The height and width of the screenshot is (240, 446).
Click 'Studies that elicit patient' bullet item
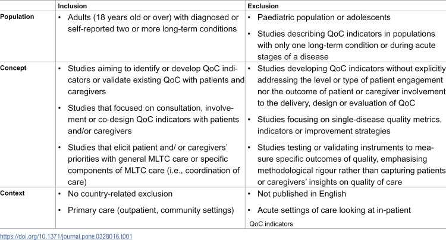click(x=153, y=165)
